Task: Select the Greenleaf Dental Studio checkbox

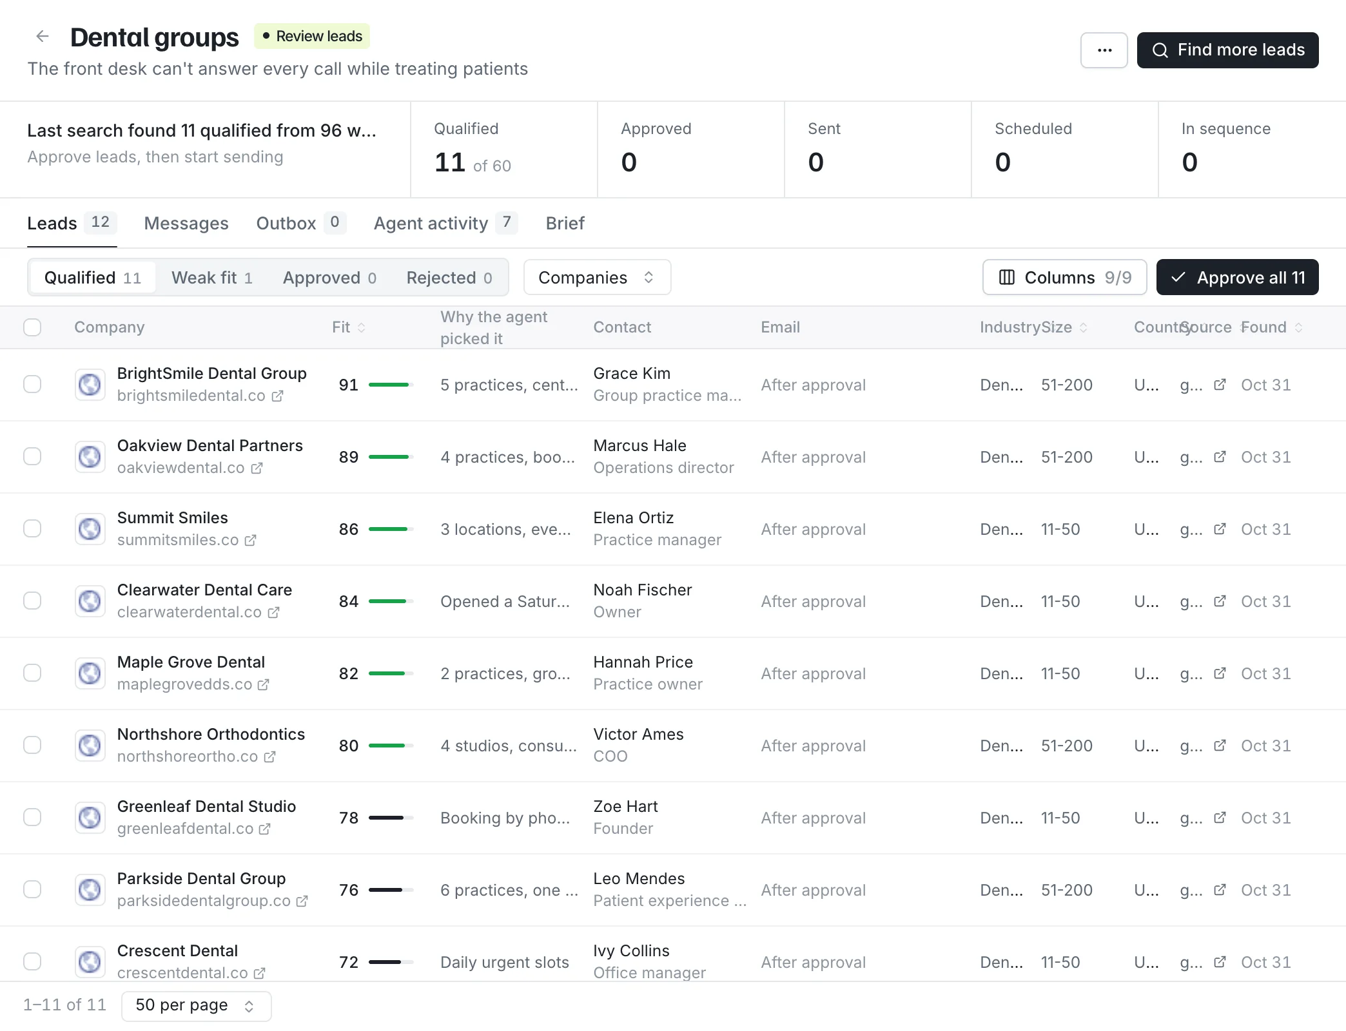Action: point(32,817)
